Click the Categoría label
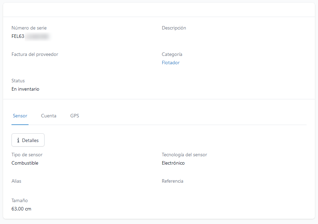 coord(172,55)
